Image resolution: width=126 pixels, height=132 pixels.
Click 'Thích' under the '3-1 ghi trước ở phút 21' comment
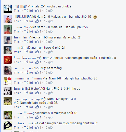[x=18, y=52]
